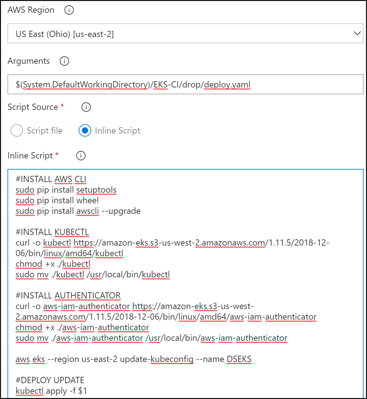Open the Inline Script info icon
The image size is (367, 399).
pos(81,156)
